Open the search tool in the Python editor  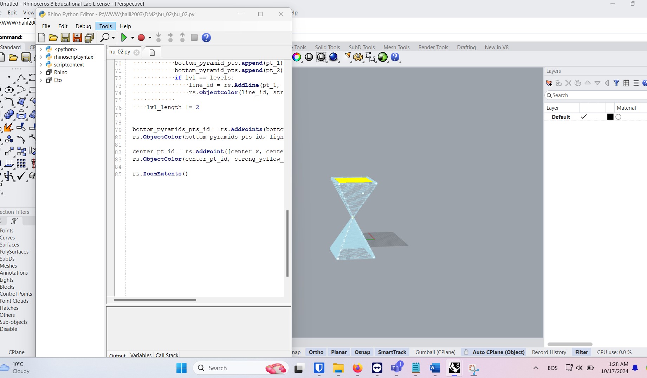click(105, 38)
